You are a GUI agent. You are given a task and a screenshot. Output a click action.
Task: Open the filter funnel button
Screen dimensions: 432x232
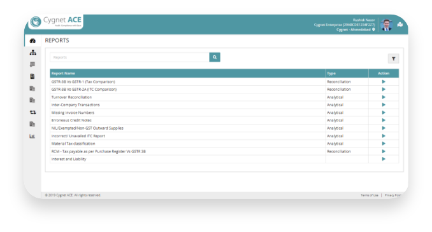click(393, 58)
